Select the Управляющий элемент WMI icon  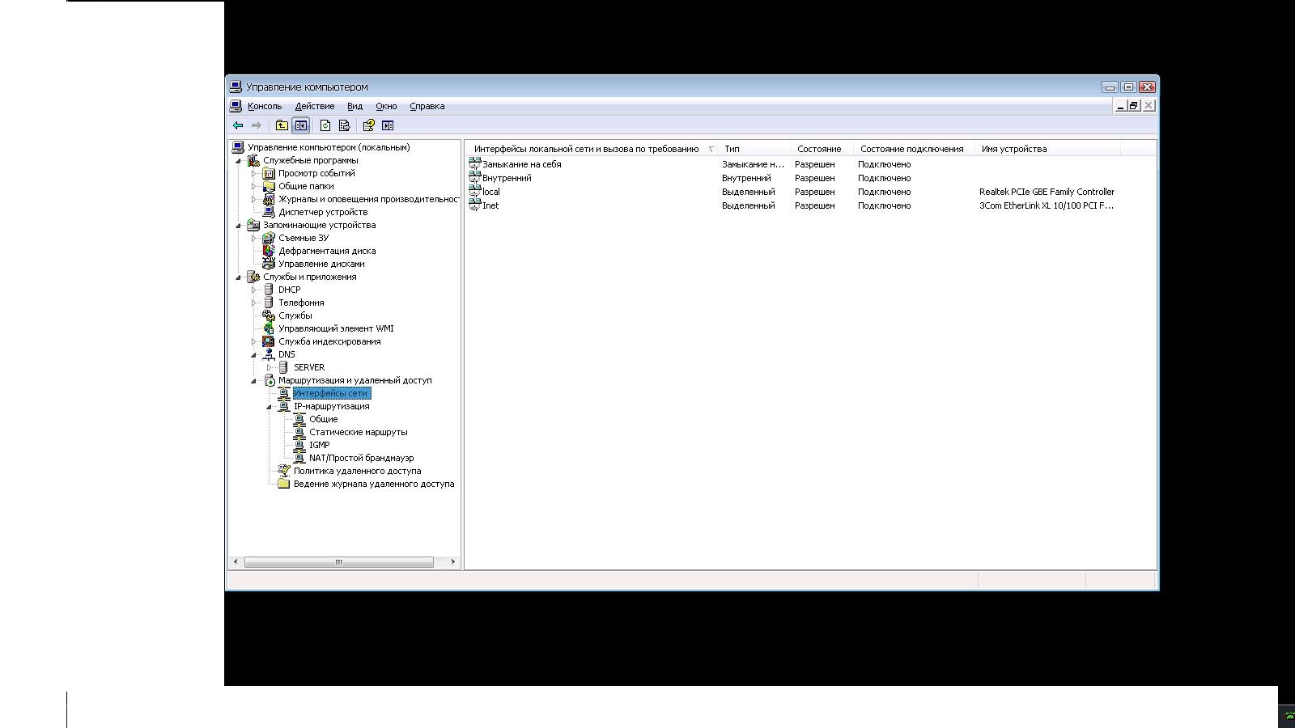coord(269,328)
